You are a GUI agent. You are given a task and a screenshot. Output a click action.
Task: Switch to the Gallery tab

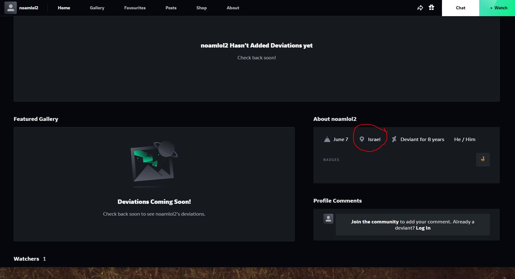pos(97,8)
